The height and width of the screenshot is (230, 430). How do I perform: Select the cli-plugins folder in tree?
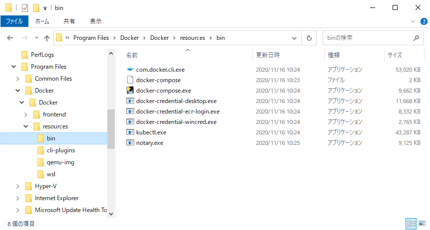click(60, 150)
